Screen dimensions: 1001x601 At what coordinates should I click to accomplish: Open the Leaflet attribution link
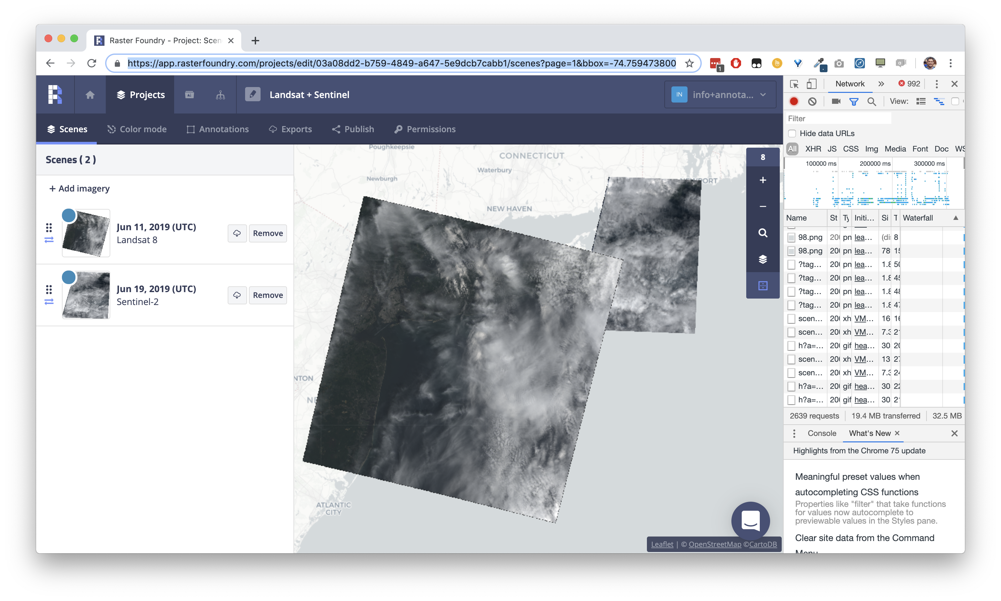662,544
